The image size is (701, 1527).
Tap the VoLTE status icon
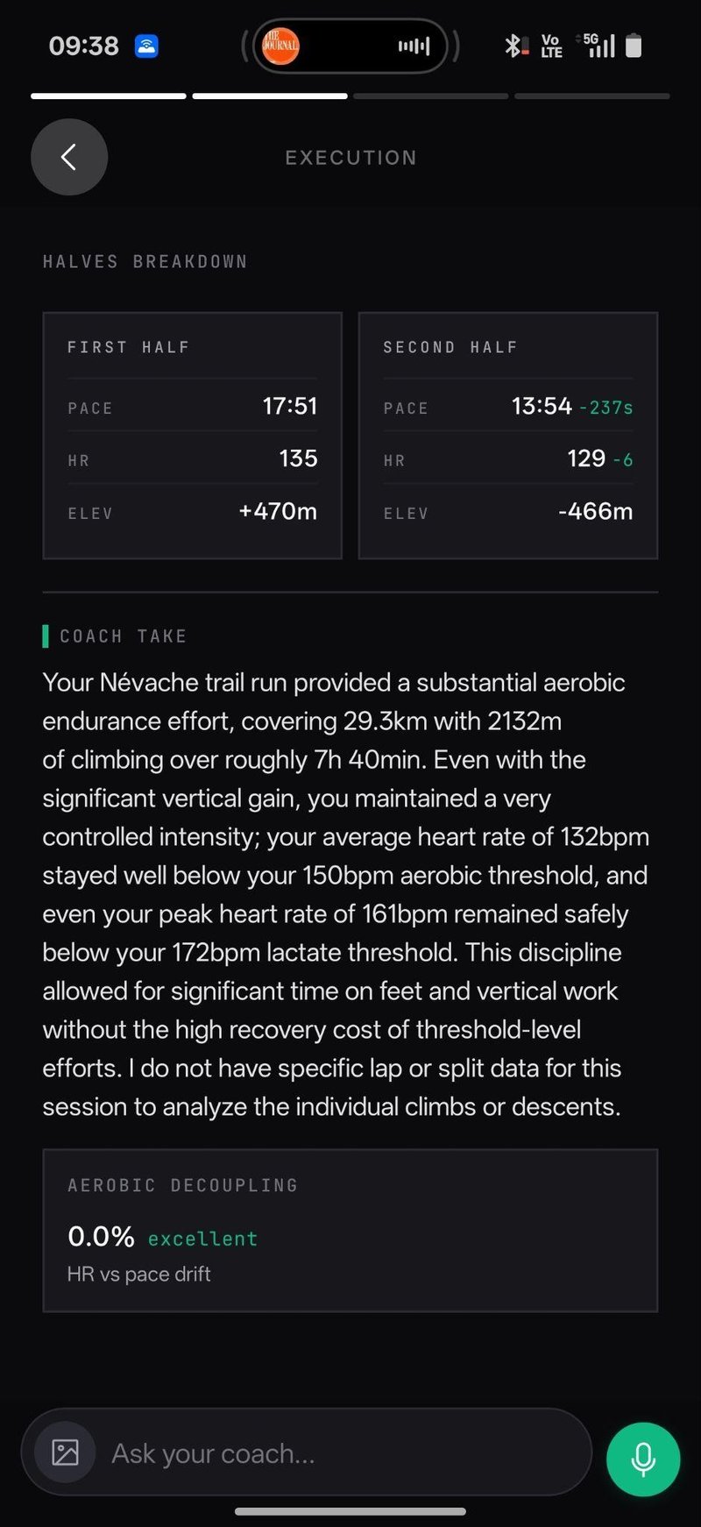[x=551, y=46]
